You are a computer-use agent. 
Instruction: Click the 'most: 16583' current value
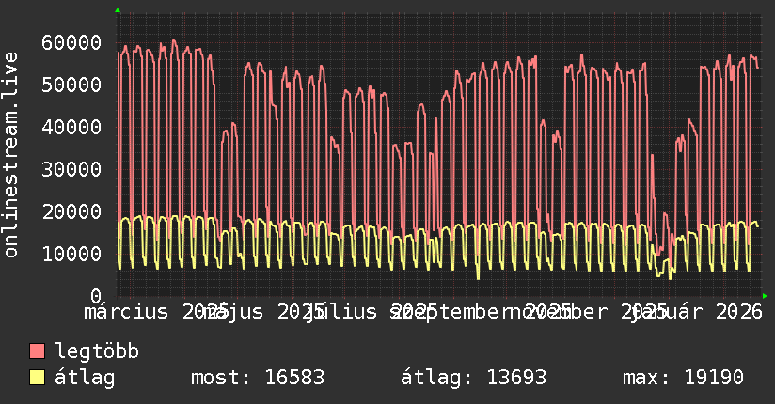point(257,378)
